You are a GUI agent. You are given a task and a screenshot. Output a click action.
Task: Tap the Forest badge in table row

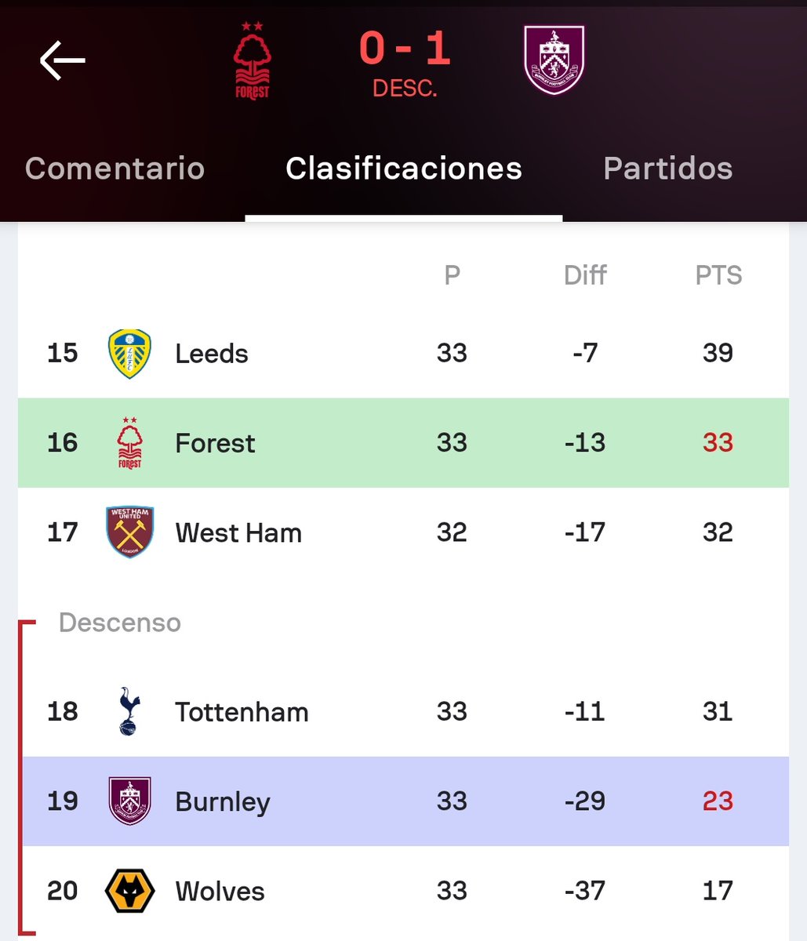tap(129, 443)
